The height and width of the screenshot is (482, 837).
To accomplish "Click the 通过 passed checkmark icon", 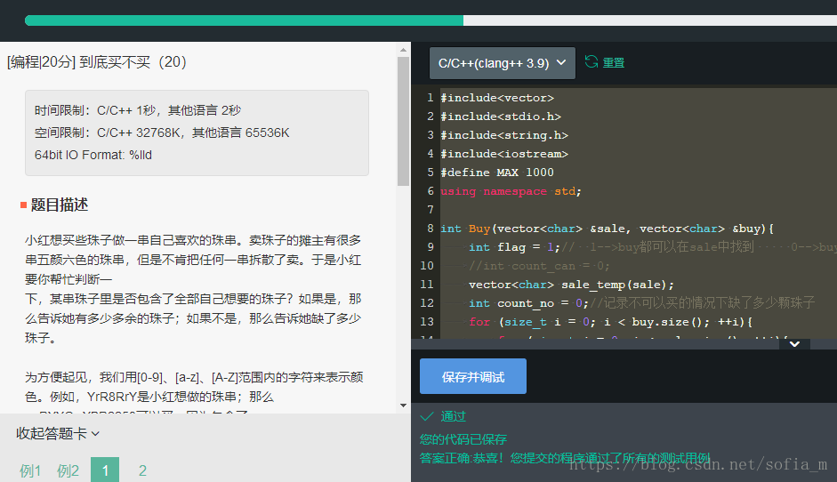I will click(x=427, y=416).
